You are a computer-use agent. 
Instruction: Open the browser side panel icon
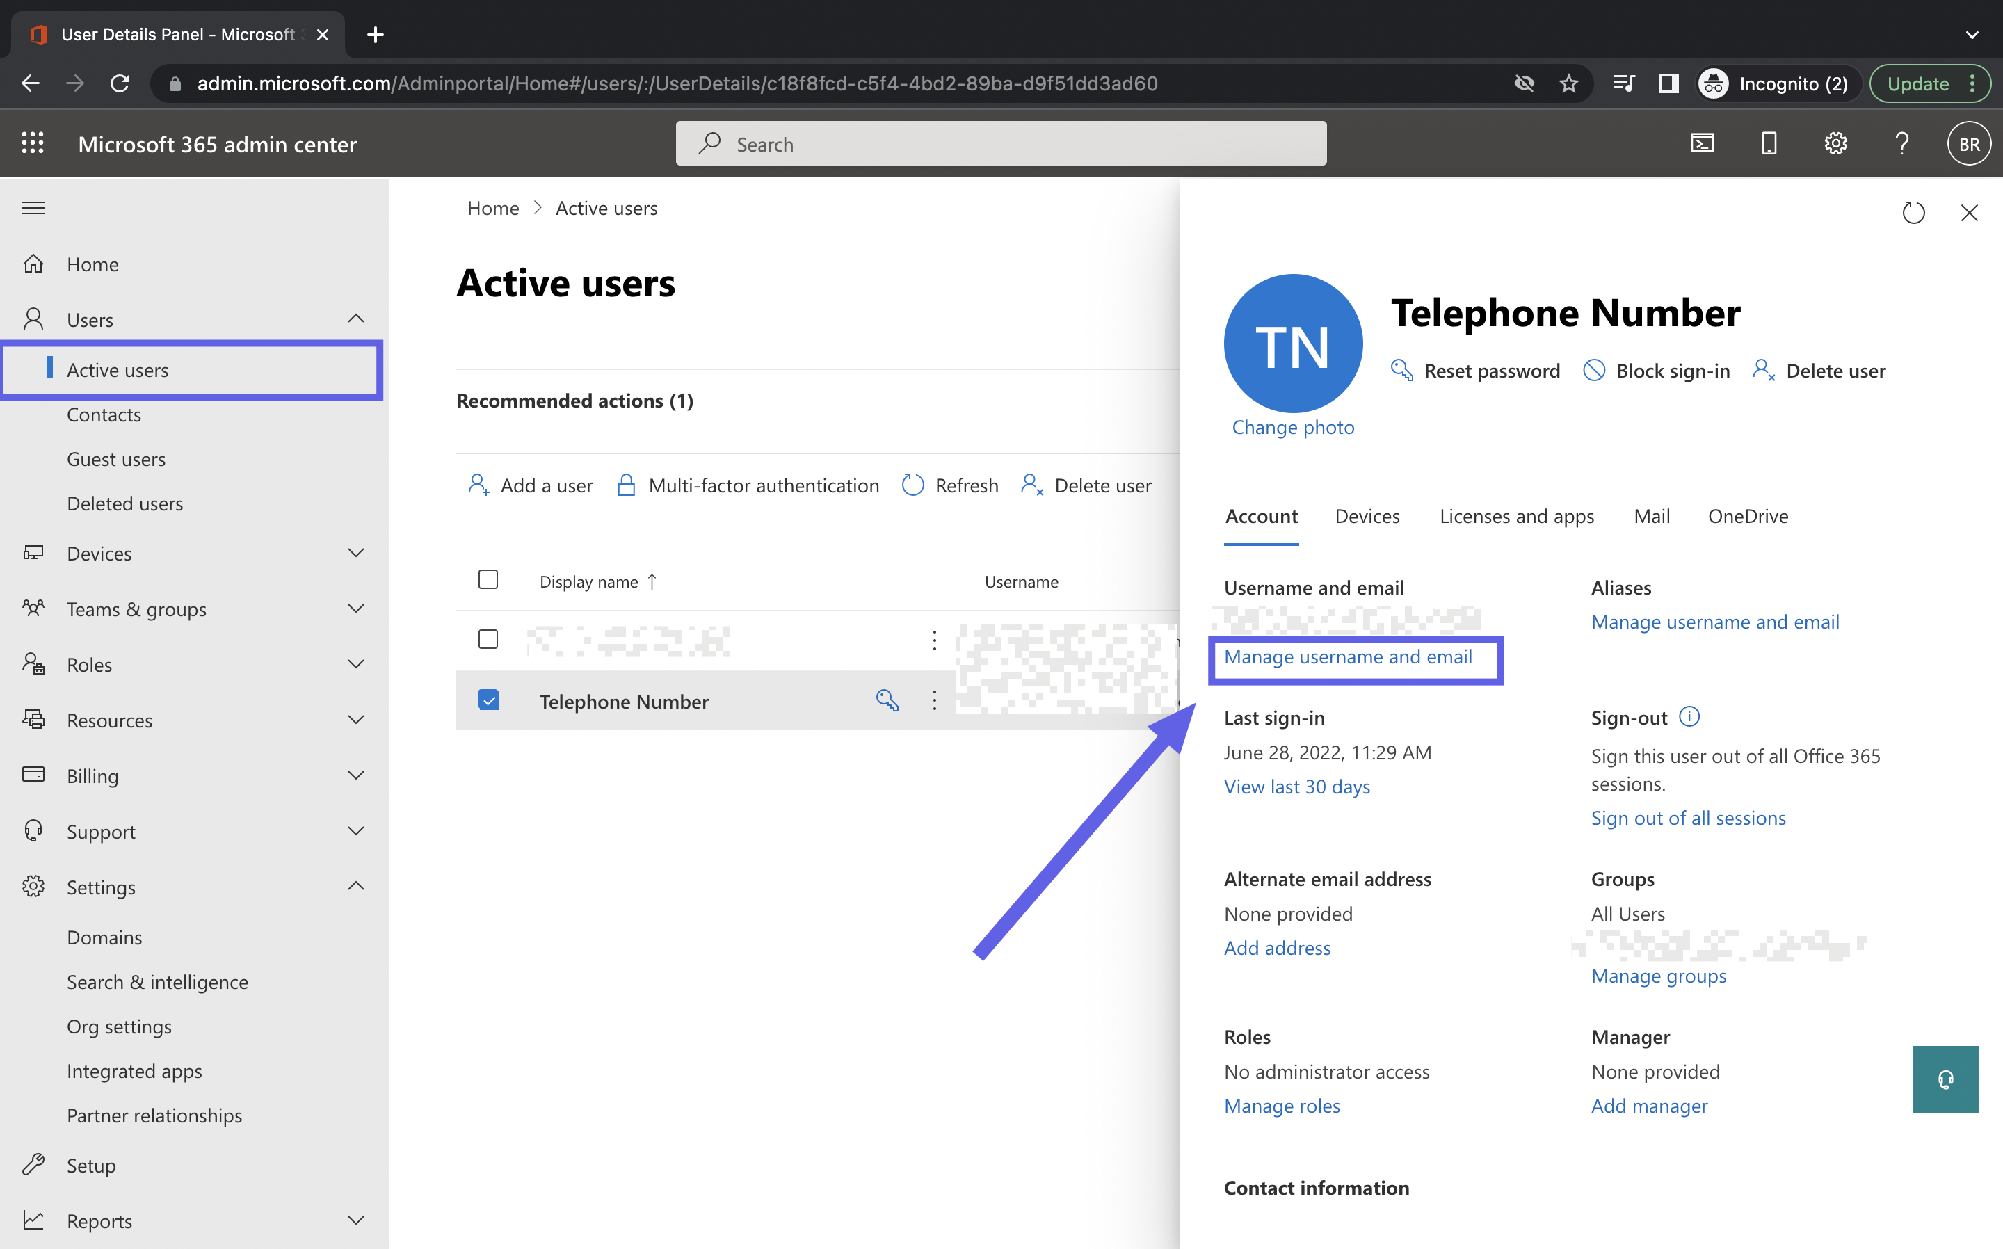point(1668,83)
